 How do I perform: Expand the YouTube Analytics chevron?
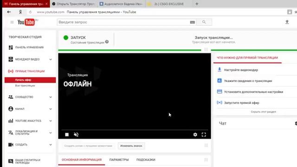click(x=51, y=121)
